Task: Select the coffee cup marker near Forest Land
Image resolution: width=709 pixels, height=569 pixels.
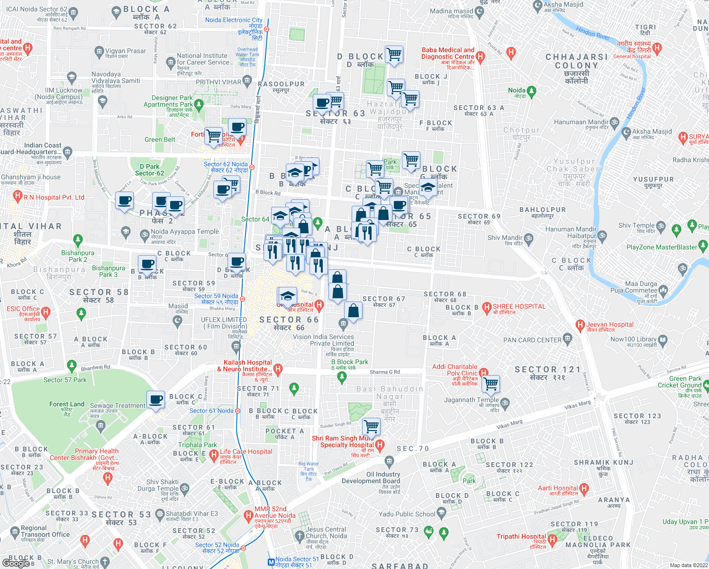Action: [155, 399]
